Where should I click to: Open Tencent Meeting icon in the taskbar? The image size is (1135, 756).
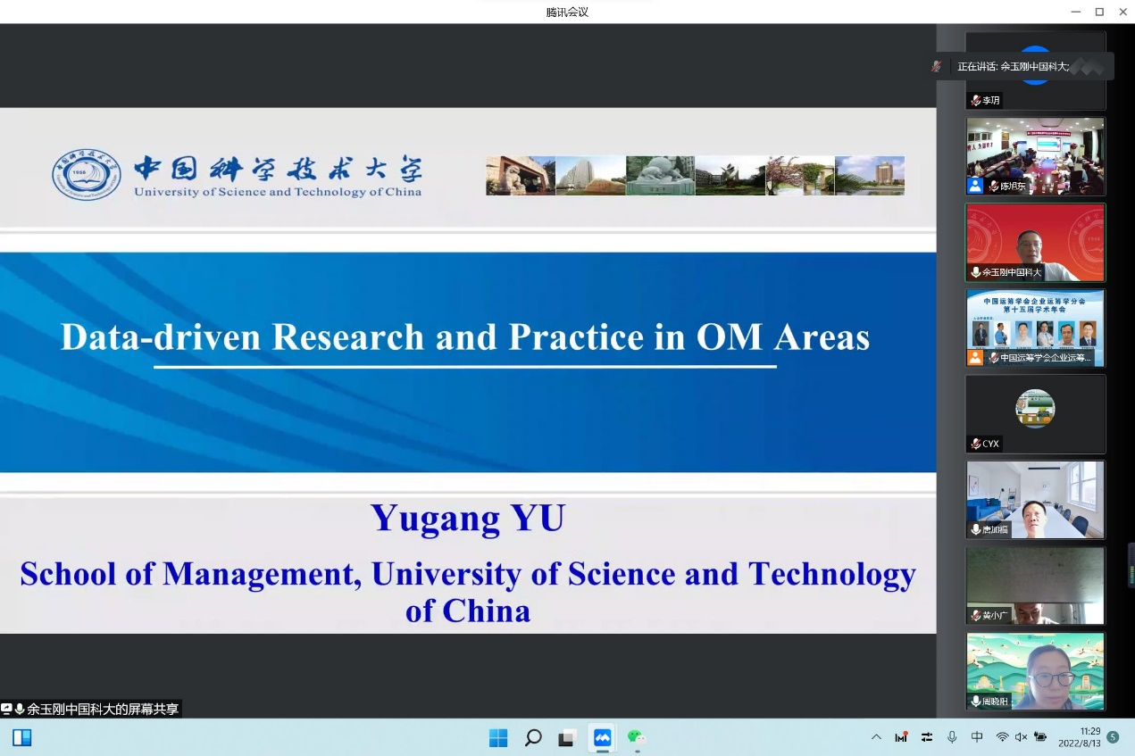click(602, 737)
